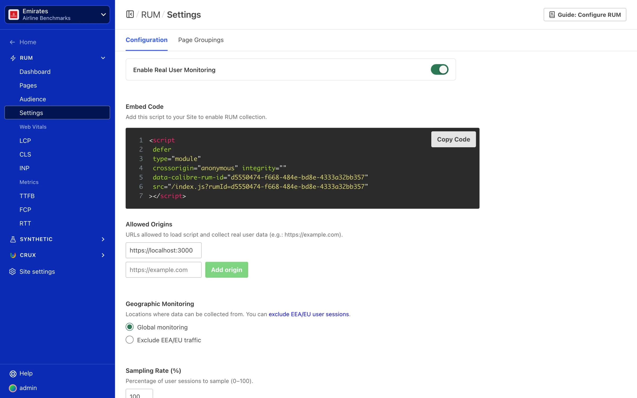The height and width of the screenshot is (398, 637).
Task: Switch to the Configuration tab
Action: click(x=147, y=40)
